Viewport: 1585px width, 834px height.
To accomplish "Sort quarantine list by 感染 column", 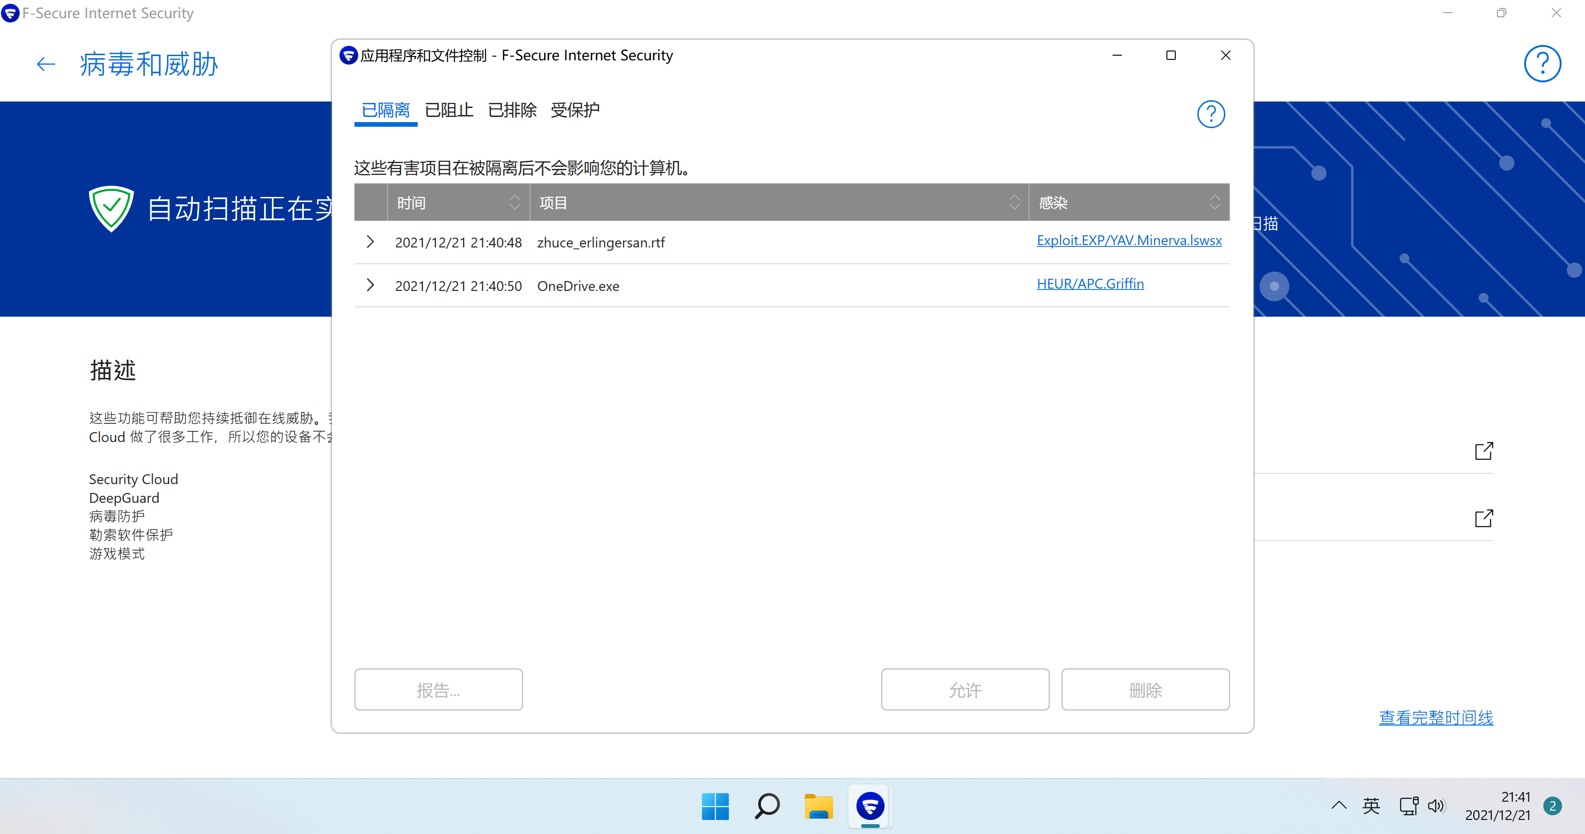I will pos(1129,202).
